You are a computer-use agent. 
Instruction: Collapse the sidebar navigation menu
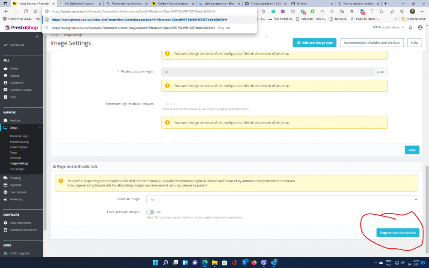pos(37,36)
